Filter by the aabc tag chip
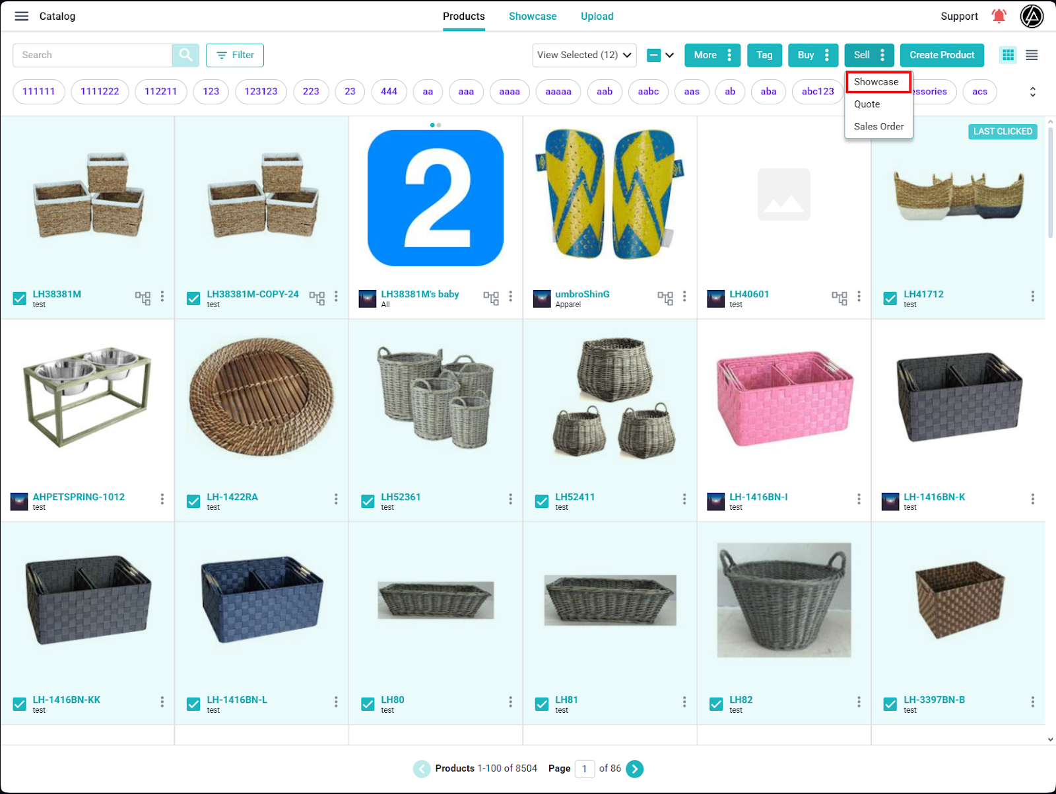Image resolution: width=1056 pixels, height=794 pixels. pyautogui.click(x=648, y=92)
